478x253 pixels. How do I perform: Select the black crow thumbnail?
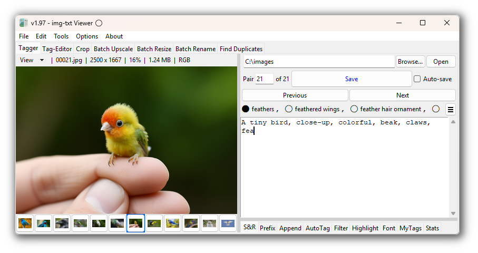tap(62, 223)
